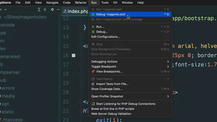This screenshot has height=122, width=217.
Task: Switch to the index.php editor tab
Action: pos(75,11)
